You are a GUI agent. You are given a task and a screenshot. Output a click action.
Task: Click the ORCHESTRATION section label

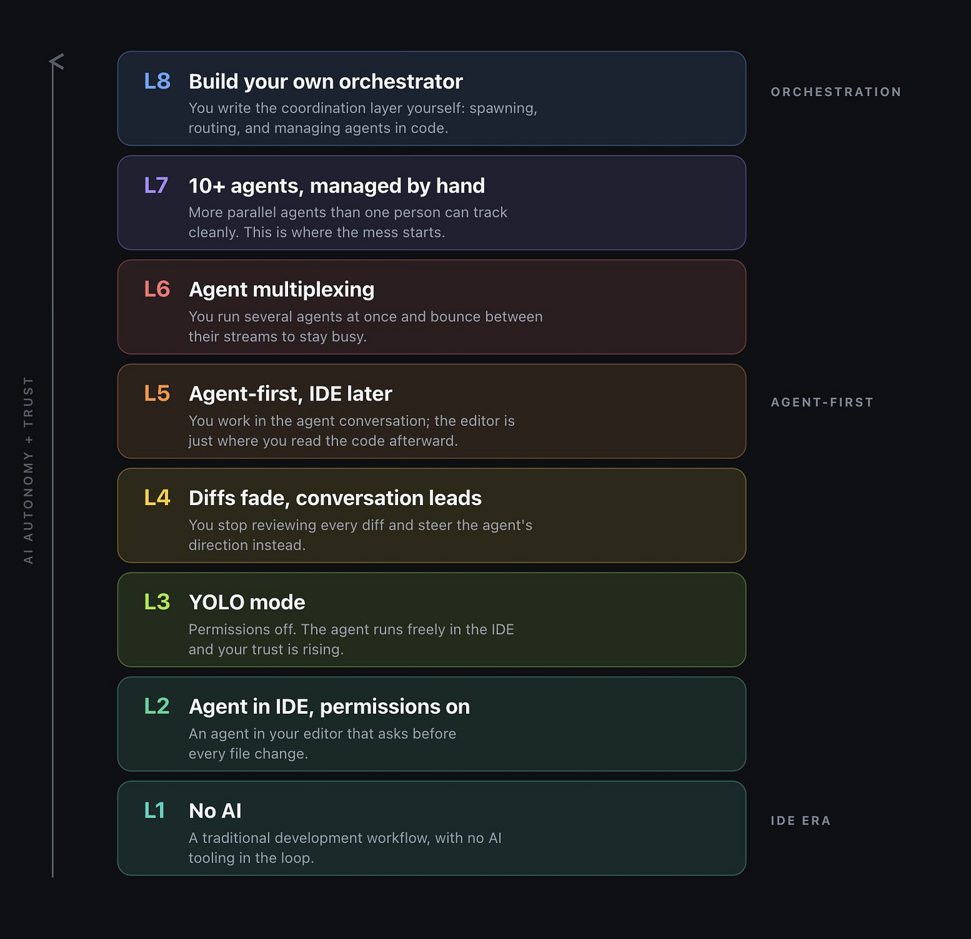click(x=836, y=92)
